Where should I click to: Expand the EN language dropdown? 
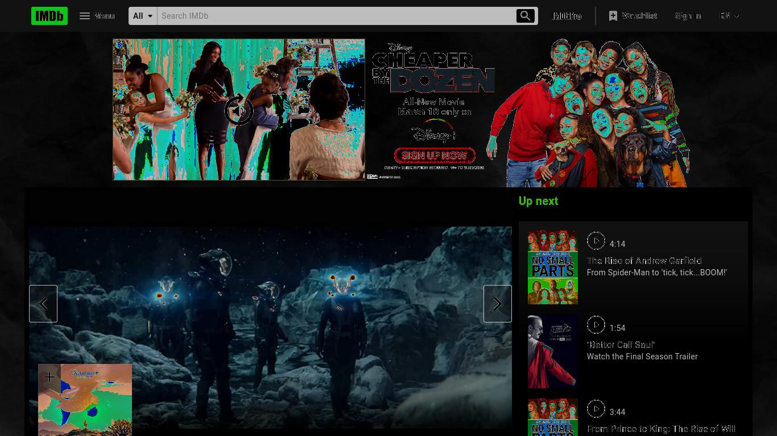(x=729, y=16)
